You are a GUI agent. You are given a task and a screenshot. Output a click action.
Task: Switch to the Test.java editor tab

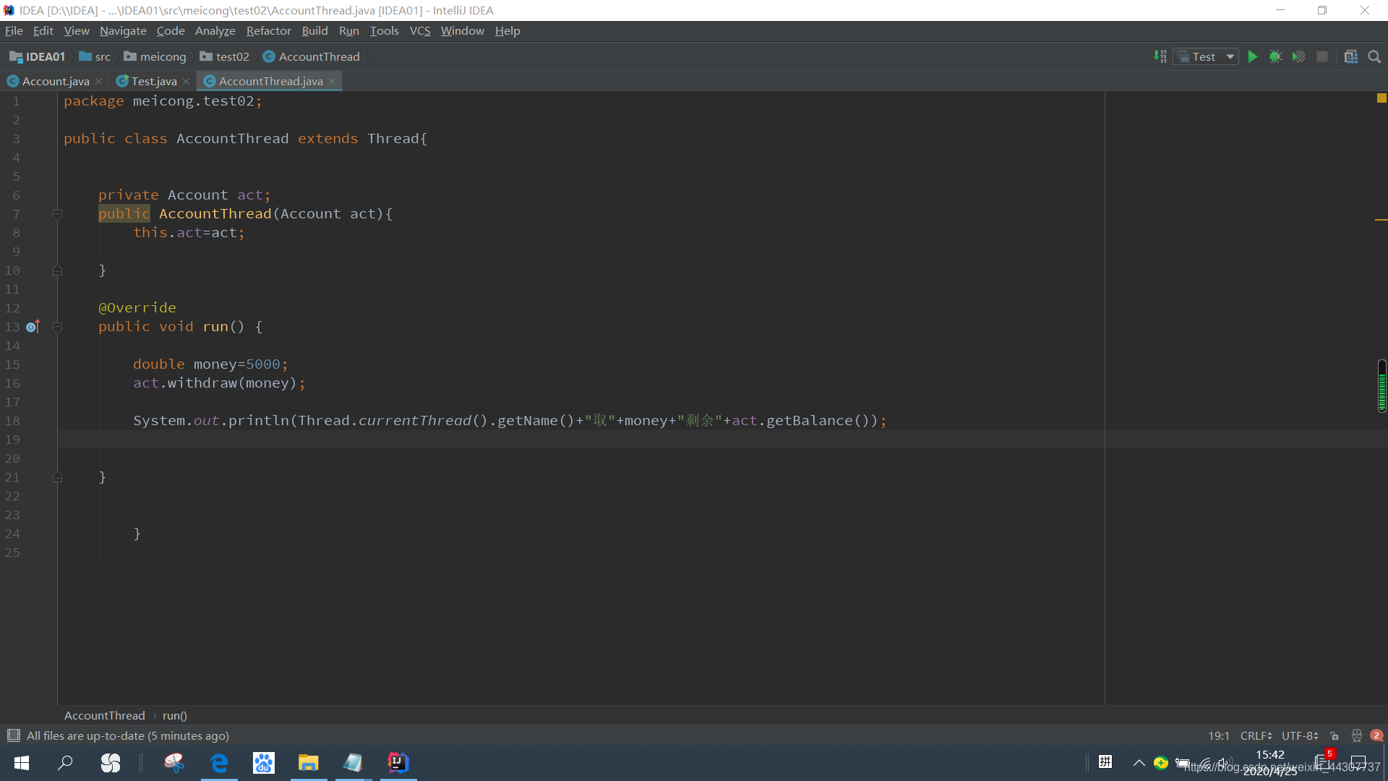coord(153,81)
